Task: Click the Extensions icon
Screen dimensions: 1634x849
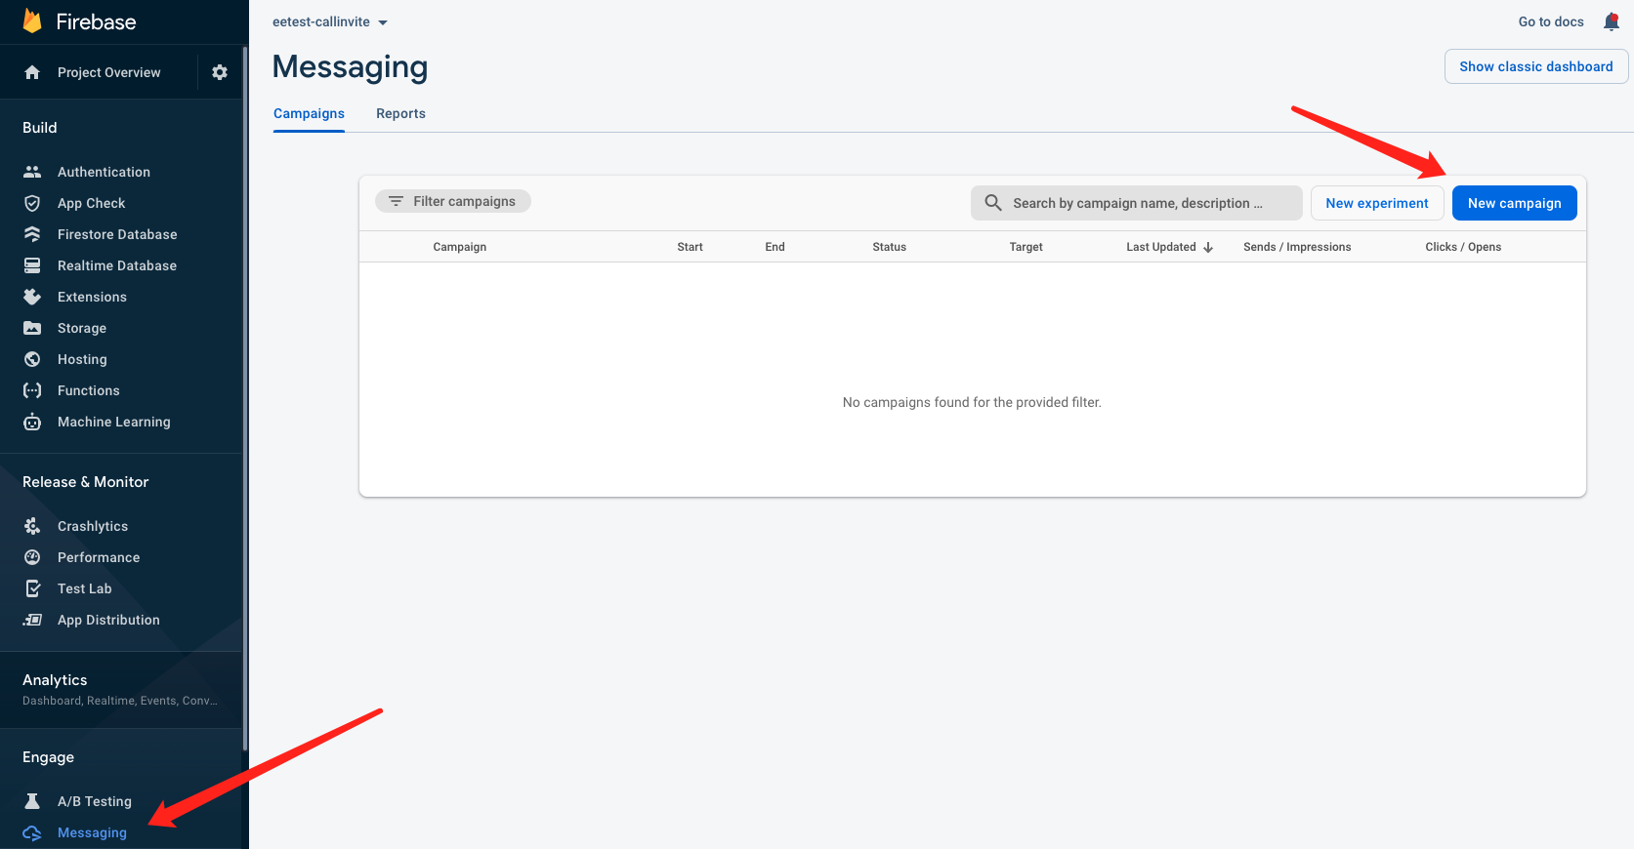Action: 32,297
